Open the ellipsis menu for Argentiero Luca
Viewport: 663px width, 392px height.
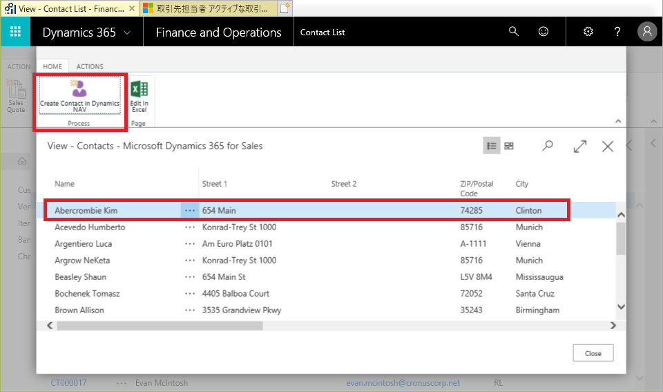(x=190, y=244)
